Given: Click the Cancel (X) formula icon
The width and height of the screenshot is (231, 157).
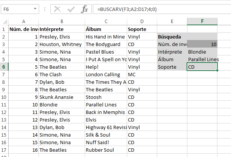Looking at the screenshot, I should tap(58, 9).
